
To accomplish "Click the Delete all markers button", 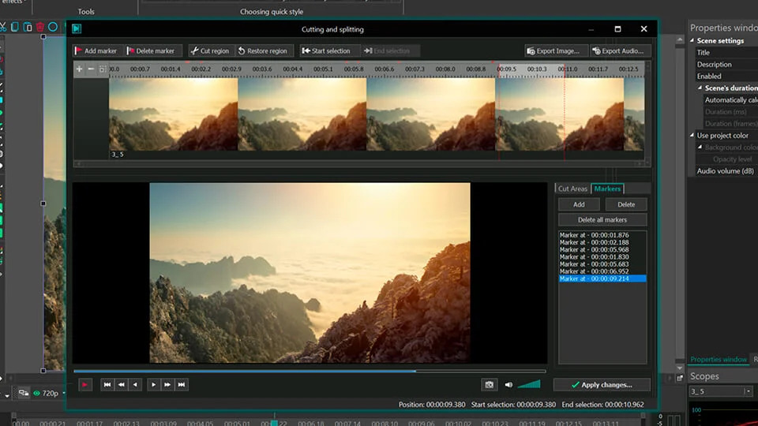I will pyautogui.click(x=602, y=220).
